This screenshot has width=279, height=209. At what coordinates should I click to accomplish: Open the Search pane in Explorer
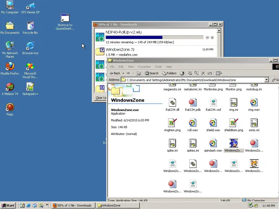(151, 73)
